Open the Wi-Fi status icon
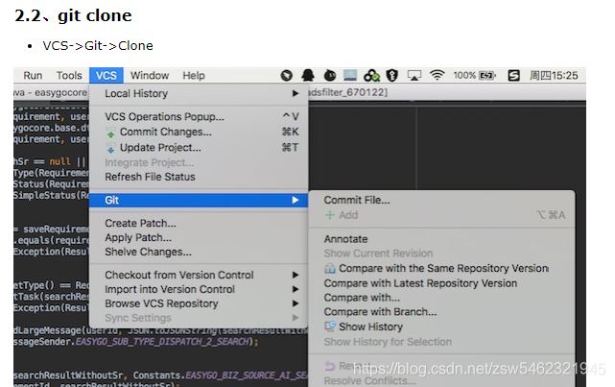Image resolution: width=615 pixels, height=387 pixels. click(x=437, y=75)
